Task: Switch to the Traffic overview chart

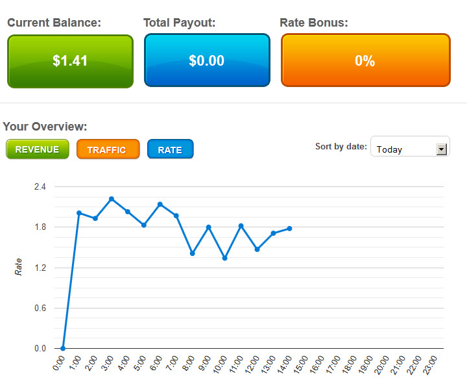Action: pyautogui.click(x=108, y=149)
